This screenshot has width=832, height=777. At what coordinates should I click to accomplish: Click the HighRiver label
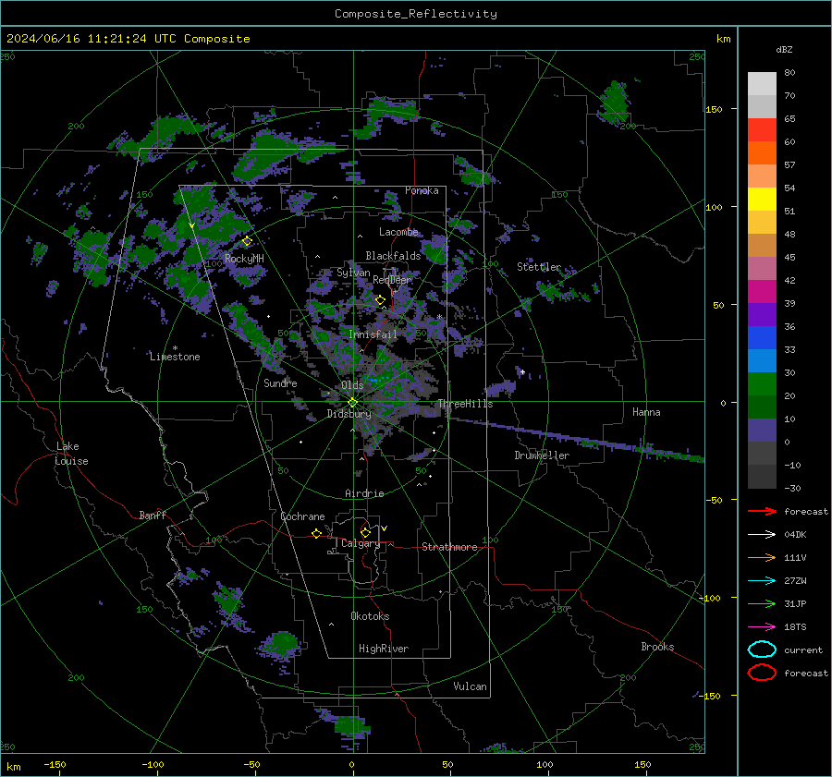click(384, 649)
